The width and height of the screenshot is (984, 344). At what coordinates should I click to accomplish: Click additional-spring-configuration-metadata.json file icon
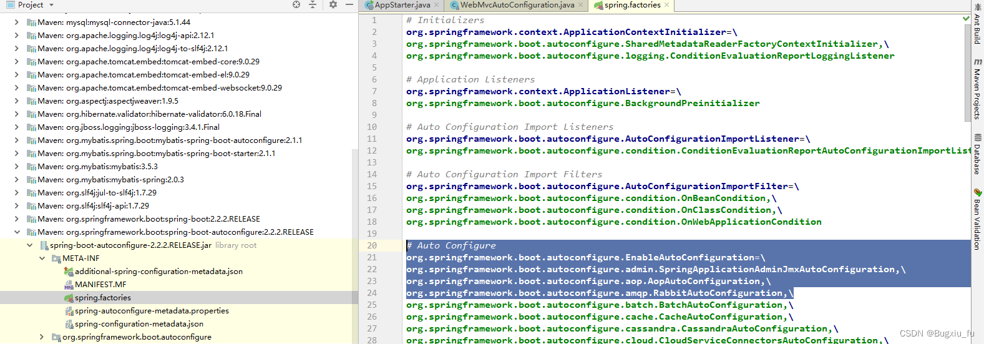click(69, 272)
